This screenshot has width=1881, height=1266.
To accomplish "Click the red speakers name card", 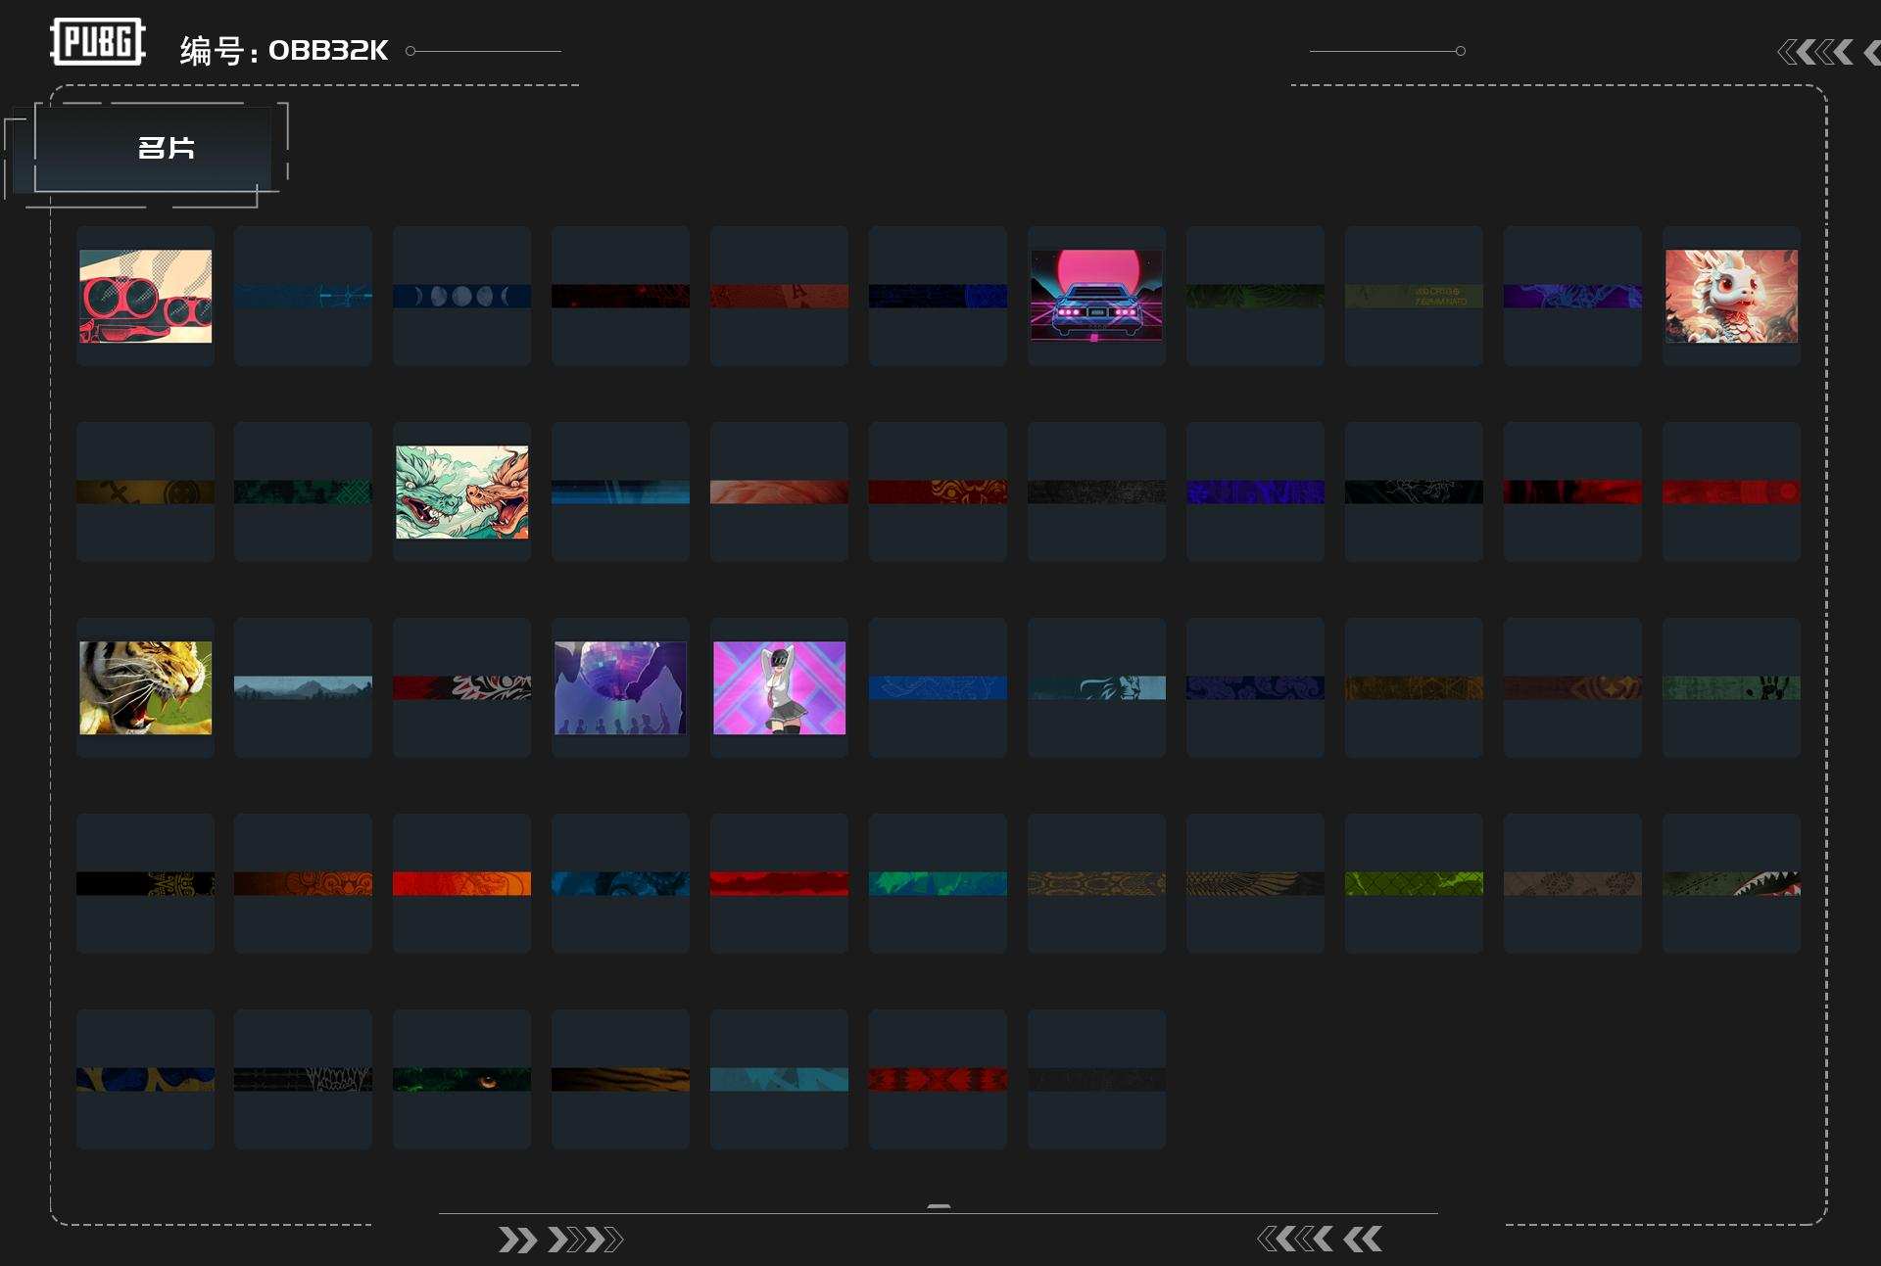I will pyautogui.click(x=145, y=296).
